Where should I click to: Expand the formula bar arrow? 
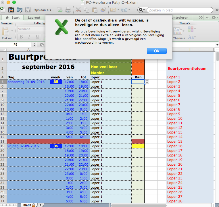coord(217,45)
